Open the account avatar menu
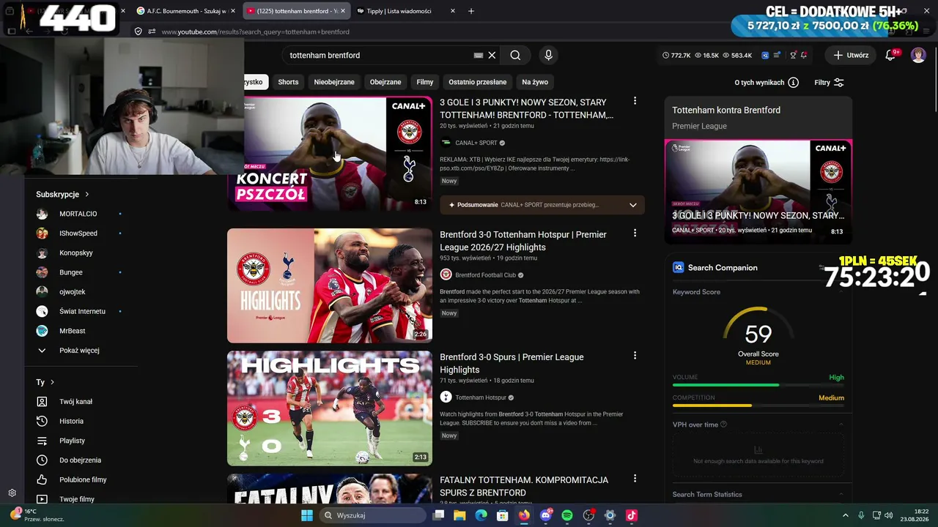The width and height of the screenshot is (938, 527). click(x=918, y=55)
